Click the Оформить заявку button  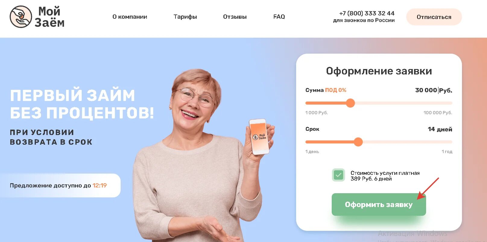tap(379, 204)
